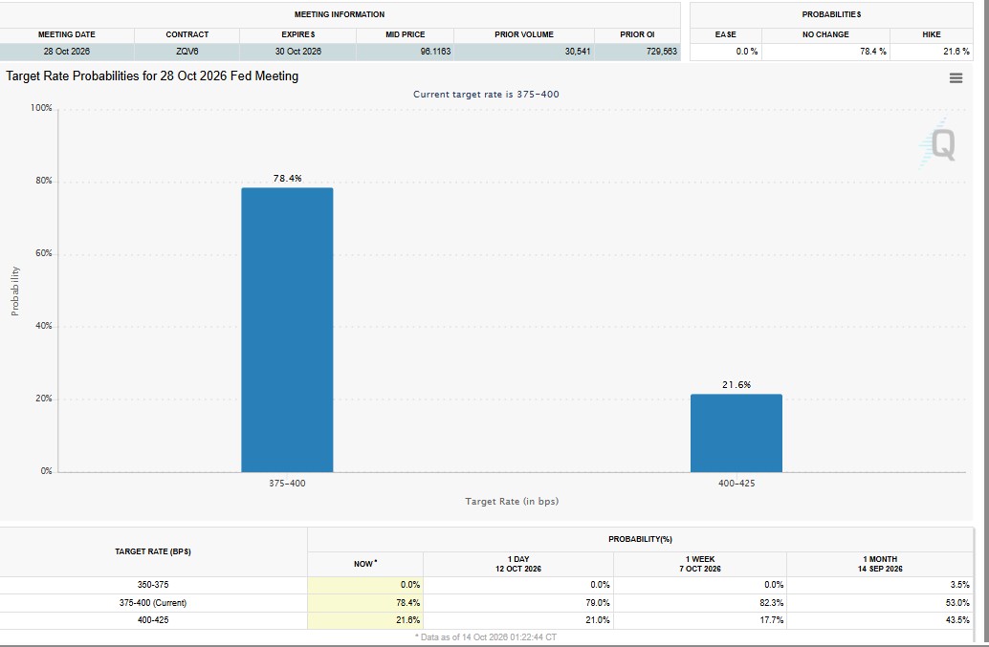The height and width of the screenshot is (647, 989).
Task: Click the 60% y-axis tick label
Action: [44, 253]
